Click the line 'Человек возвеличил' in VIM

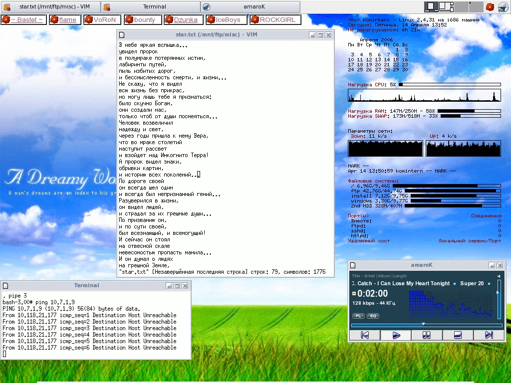(x=146, y=123)
